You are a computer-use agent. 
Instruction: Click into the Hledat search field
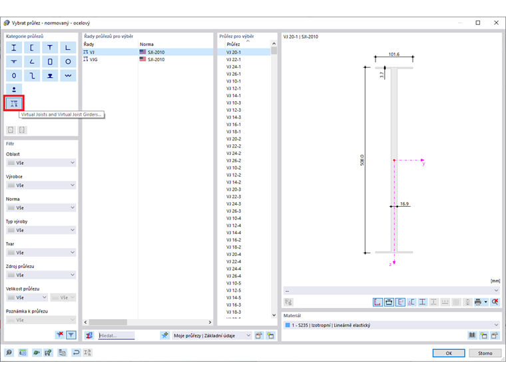click(117, 336)
